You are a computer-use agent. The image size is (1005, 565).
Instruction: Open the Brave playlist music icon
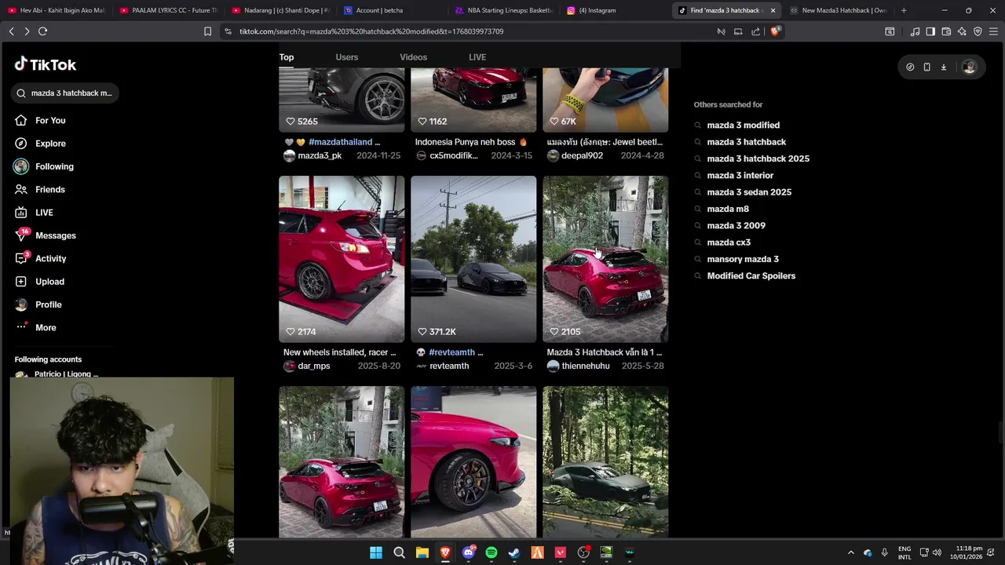click(x=915, y=31)
